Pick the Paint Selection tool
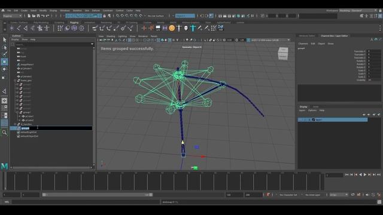 click(4, 54)
